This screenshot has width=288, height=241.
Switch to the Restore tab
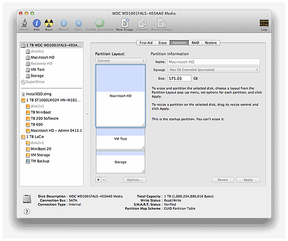click(211, 43)
